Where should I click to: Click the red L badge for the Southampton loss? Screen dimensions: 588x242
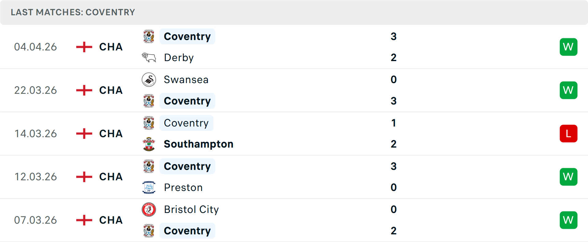pyautogui.click(x=568, y=134)
